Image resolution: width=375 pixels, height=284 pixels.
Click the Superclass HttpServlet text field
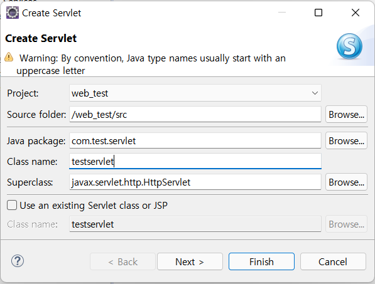195,182
